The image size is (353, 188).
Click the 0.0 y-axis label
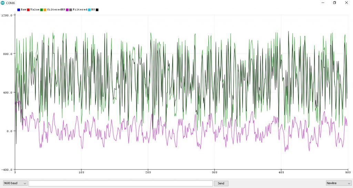tap(9, 131)
